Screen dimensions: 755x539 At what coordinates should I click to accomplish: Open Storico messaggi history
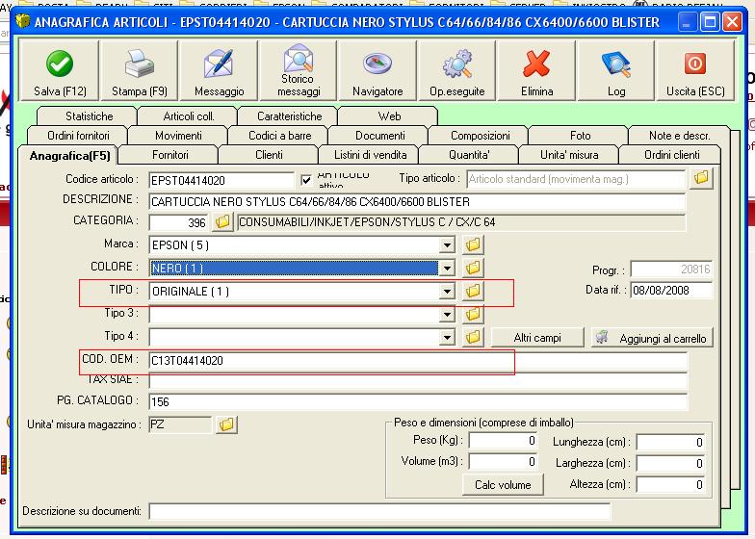coord(299,71)
